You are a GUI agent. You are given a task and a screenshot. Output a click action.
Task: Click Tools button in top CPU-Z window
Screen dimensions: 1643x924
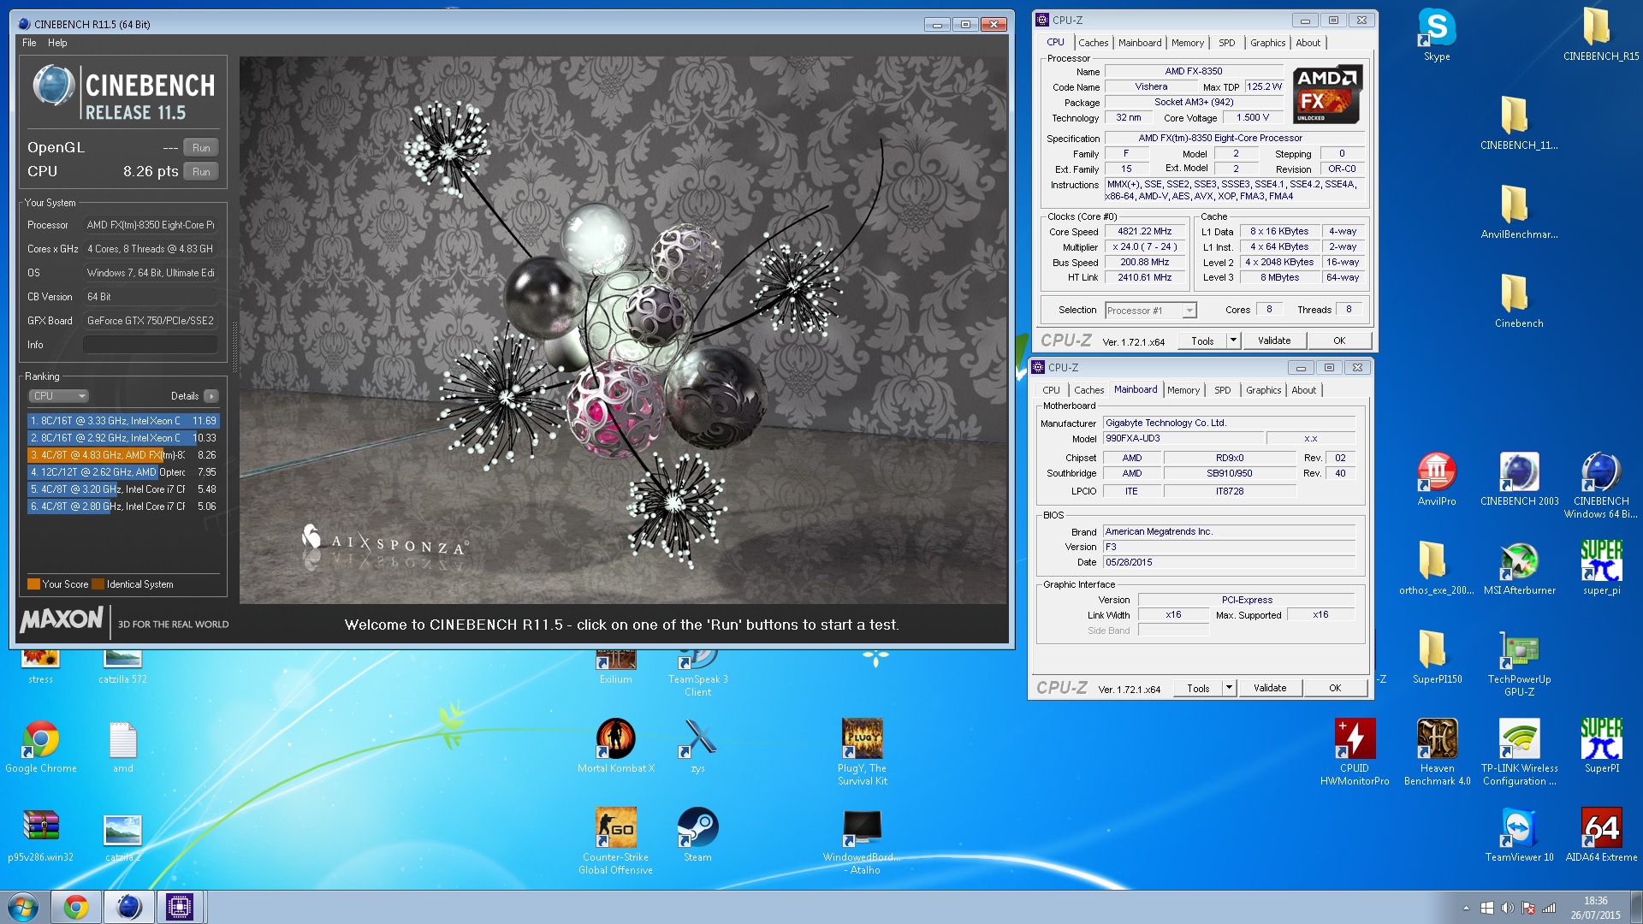pyautogui.click(x=1202, y=341)
